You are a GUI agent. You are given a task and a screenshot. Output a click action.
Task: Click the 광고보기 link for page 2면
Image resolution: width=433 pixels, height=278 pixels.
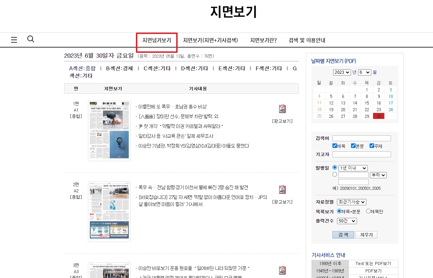[x=282, y=202]
